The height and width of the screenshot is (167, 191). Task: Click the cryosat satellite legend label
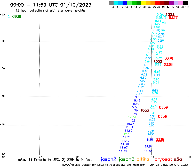pyautogui.click(x=163, y=159)
